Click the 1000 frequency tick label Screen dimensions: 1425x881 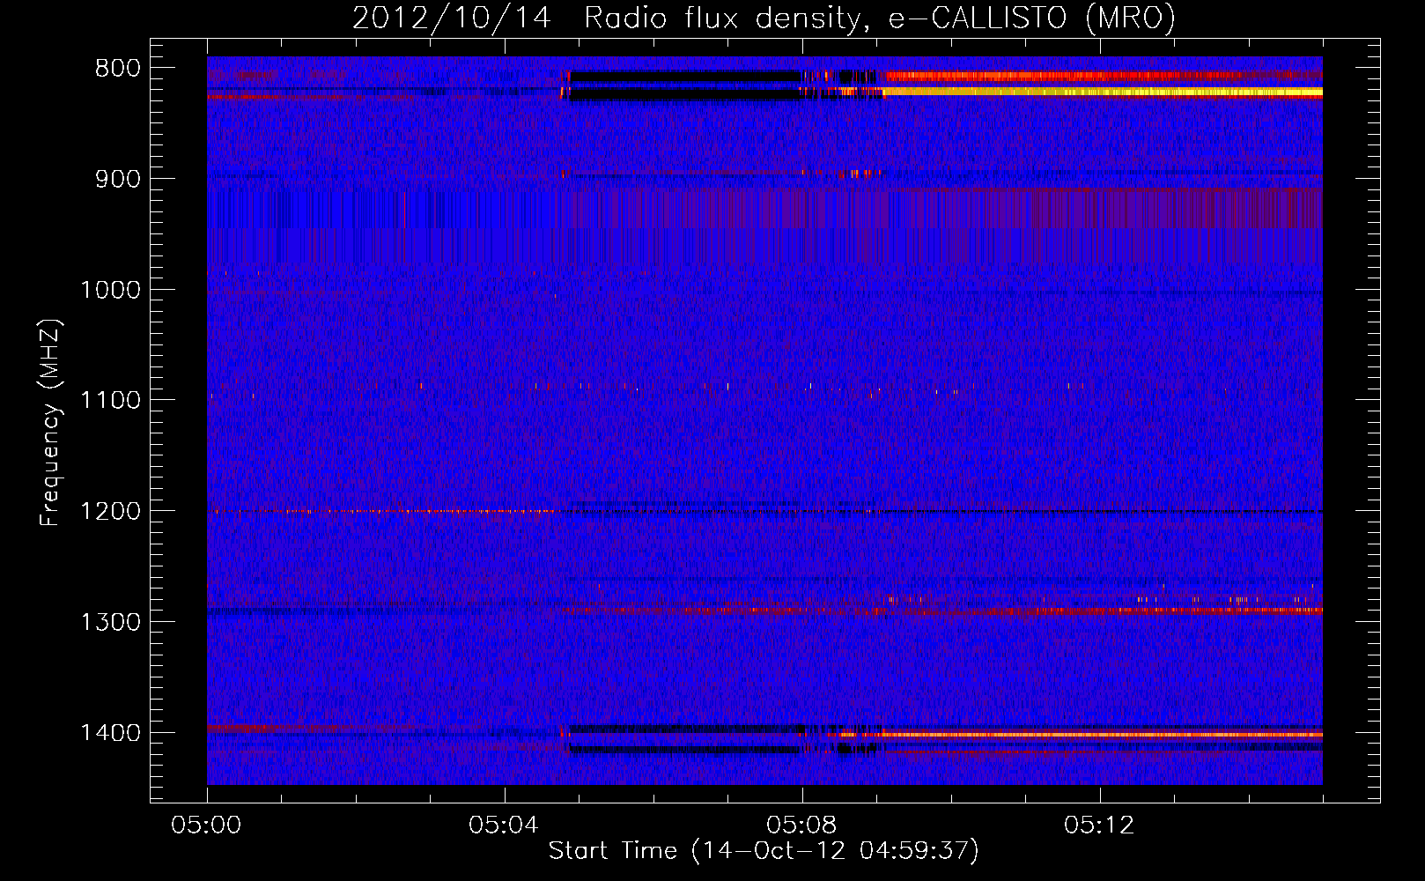110,291
